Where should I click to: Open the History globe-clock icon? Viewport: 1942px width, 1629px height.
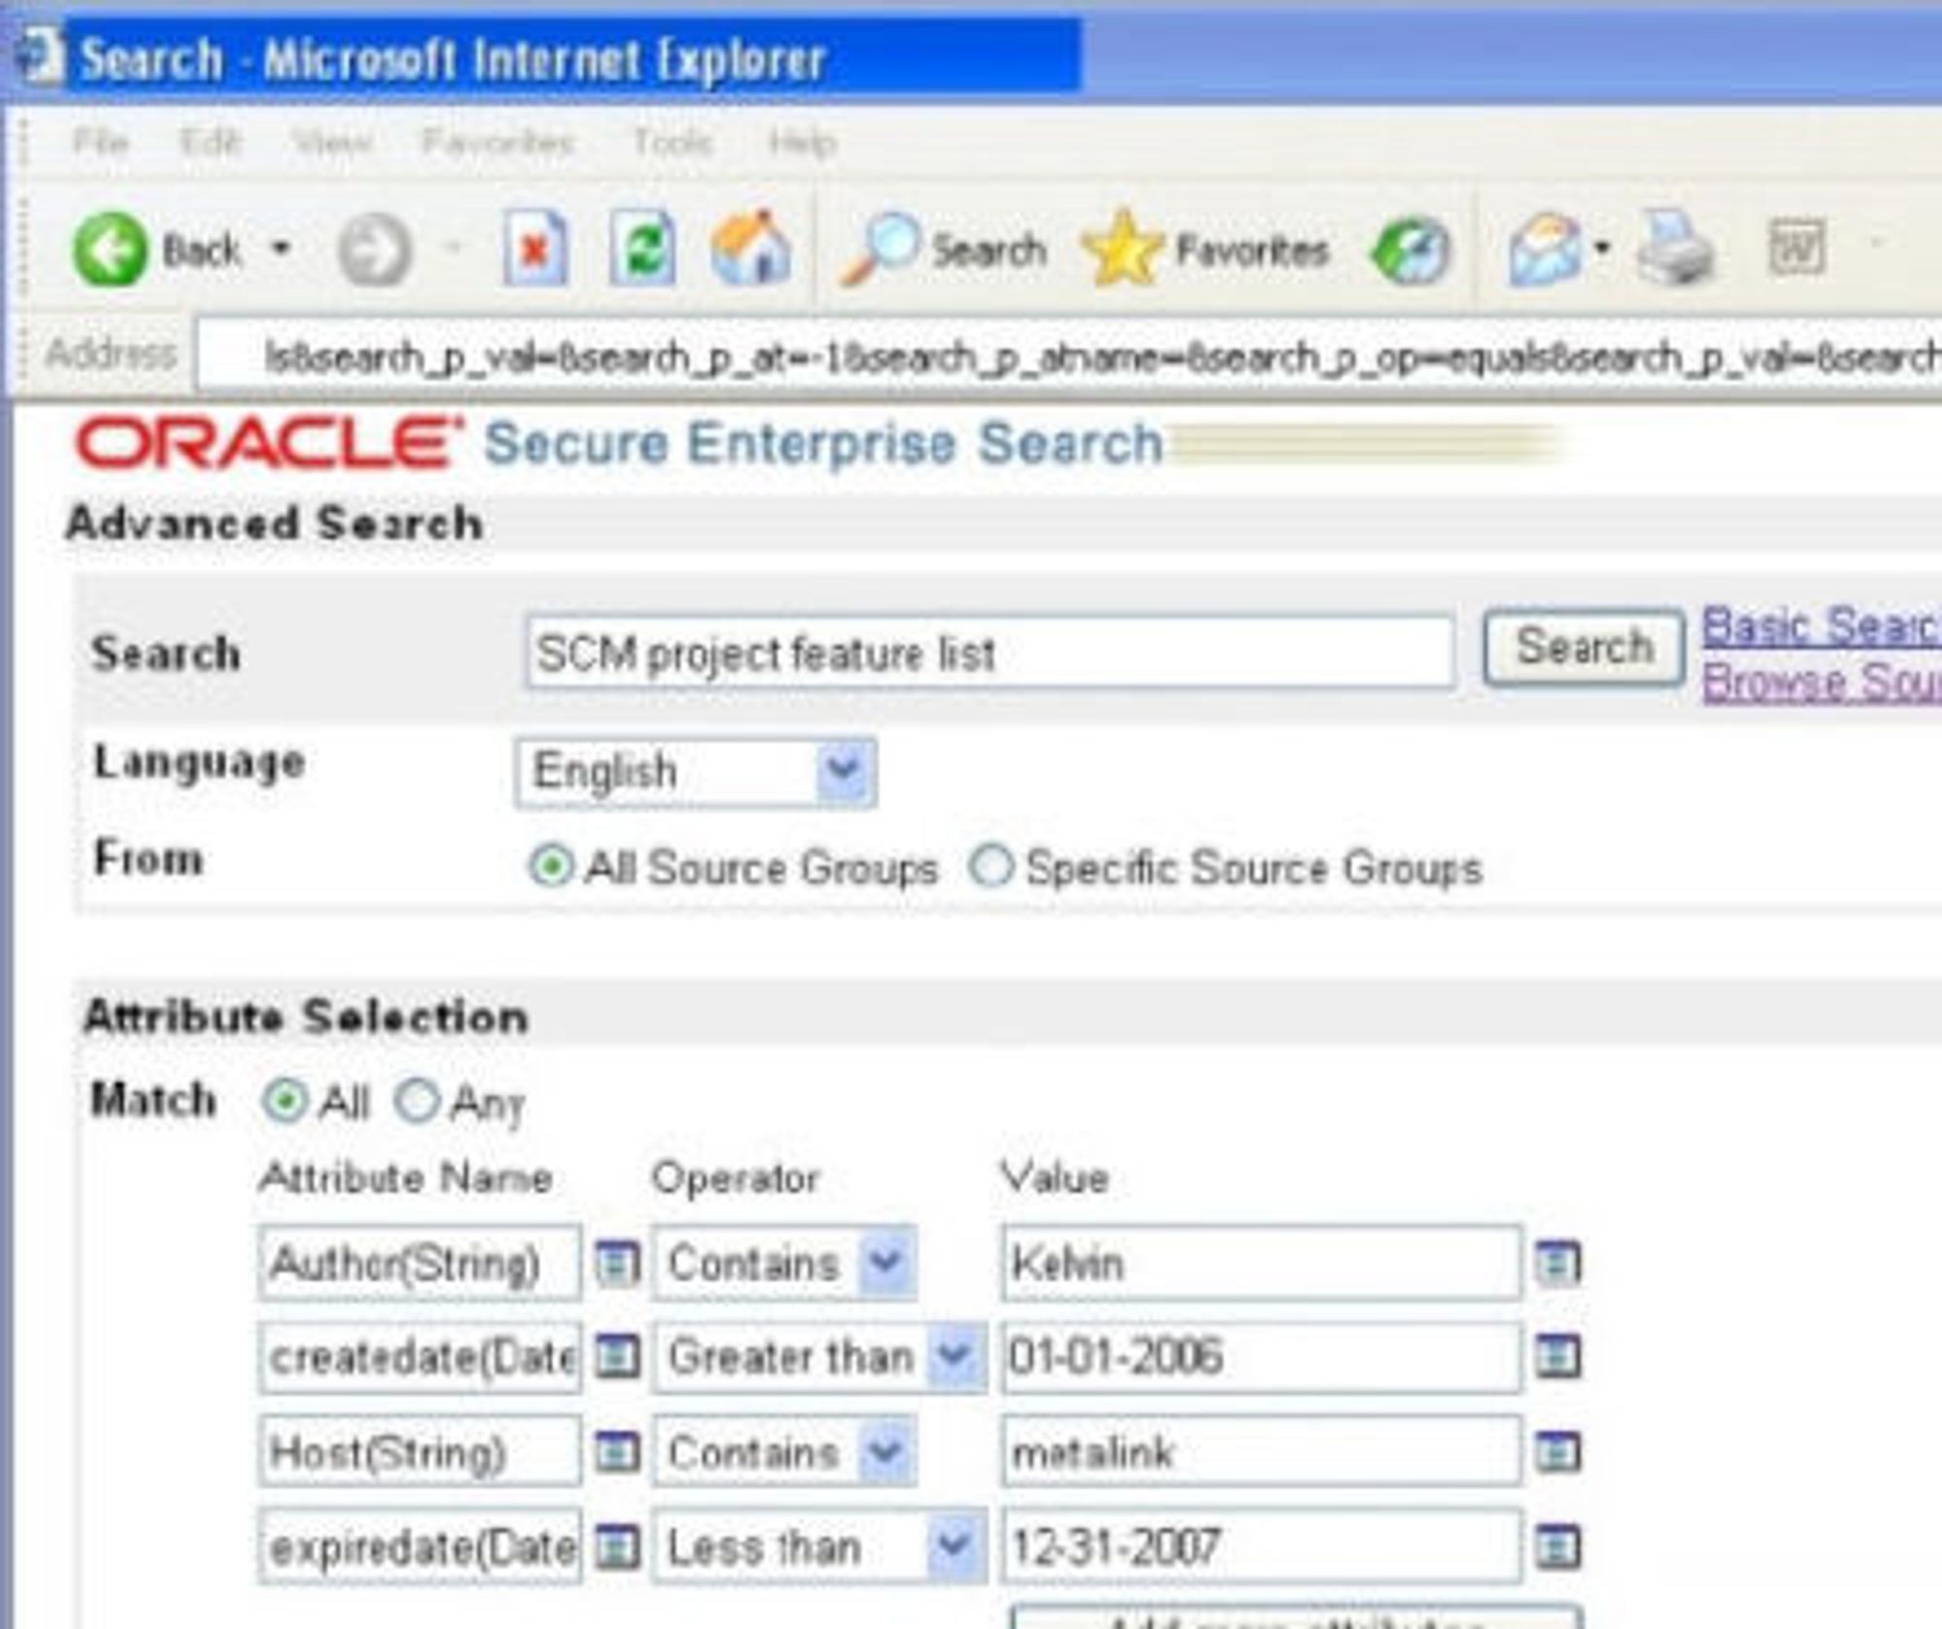[1410, 251]
